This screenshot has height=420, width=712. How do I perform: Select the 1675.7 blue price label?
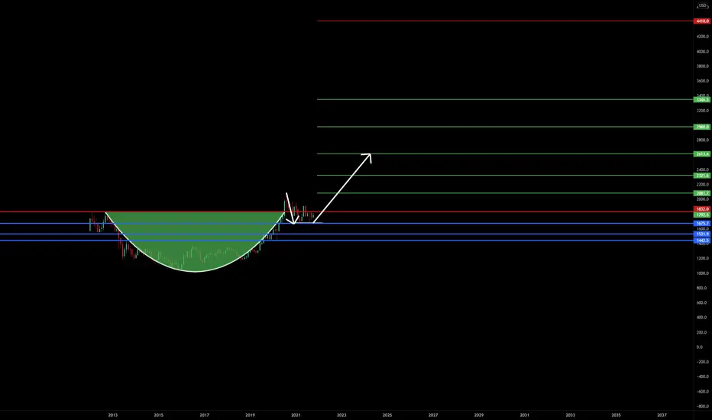(x=702, y=224)
